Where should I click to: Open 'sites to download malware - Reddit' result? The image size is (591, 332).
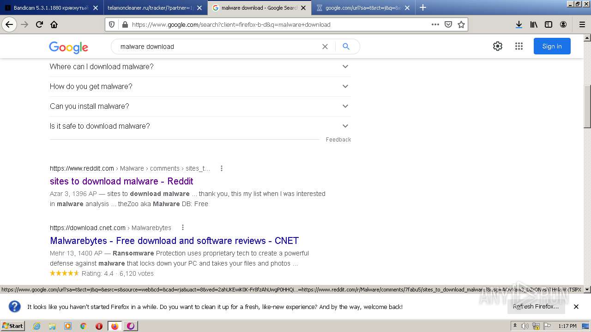pos(121,181)
